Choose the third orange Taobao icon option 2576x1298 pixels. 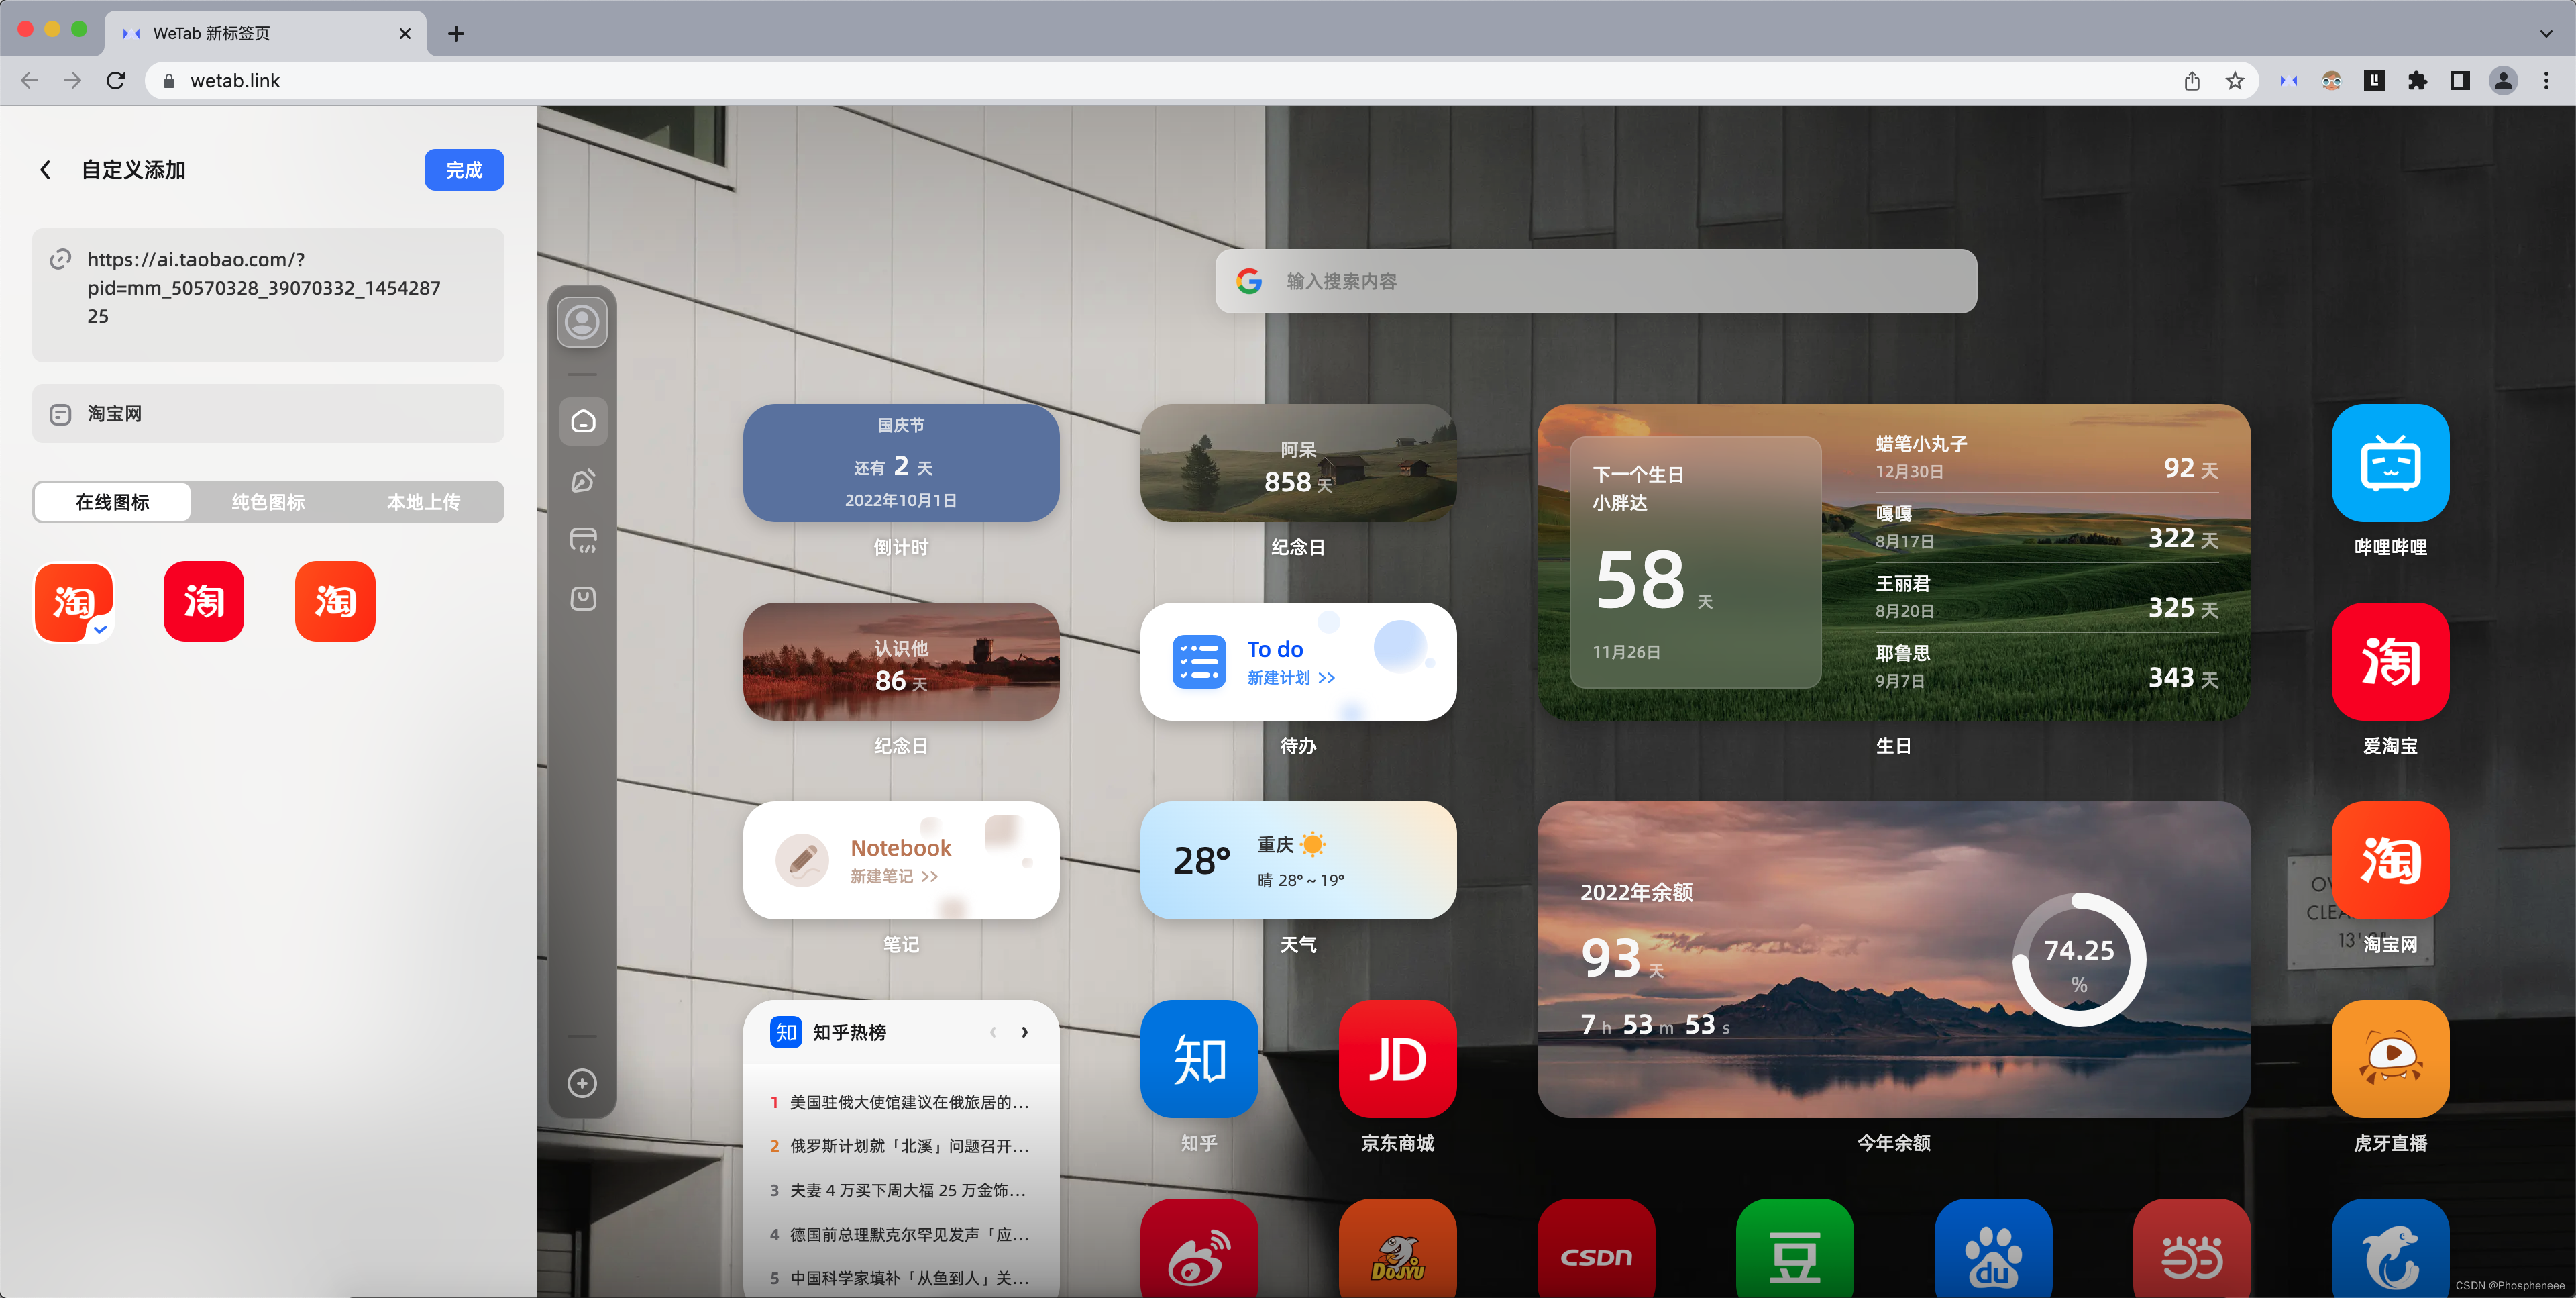(x=335, y=601)
